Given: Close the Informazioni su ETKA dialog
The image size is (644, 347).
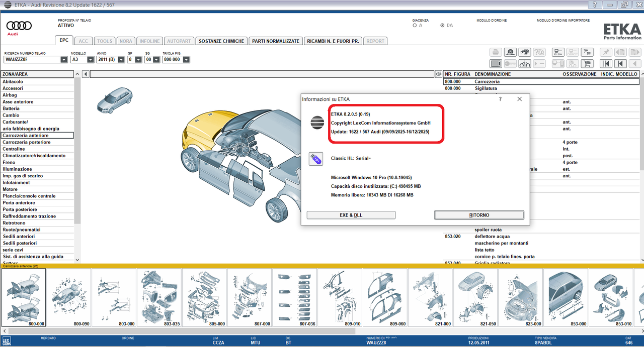Looking at the screenshot, I should [x=520, y=99].
